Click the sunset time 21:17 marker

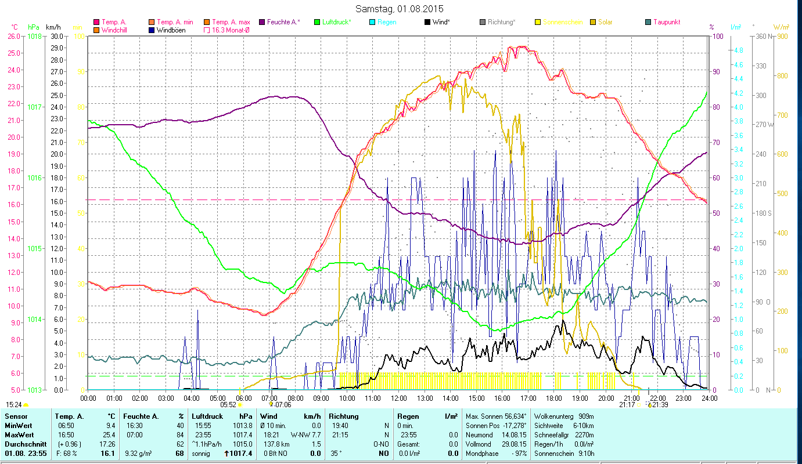(627, 405)
